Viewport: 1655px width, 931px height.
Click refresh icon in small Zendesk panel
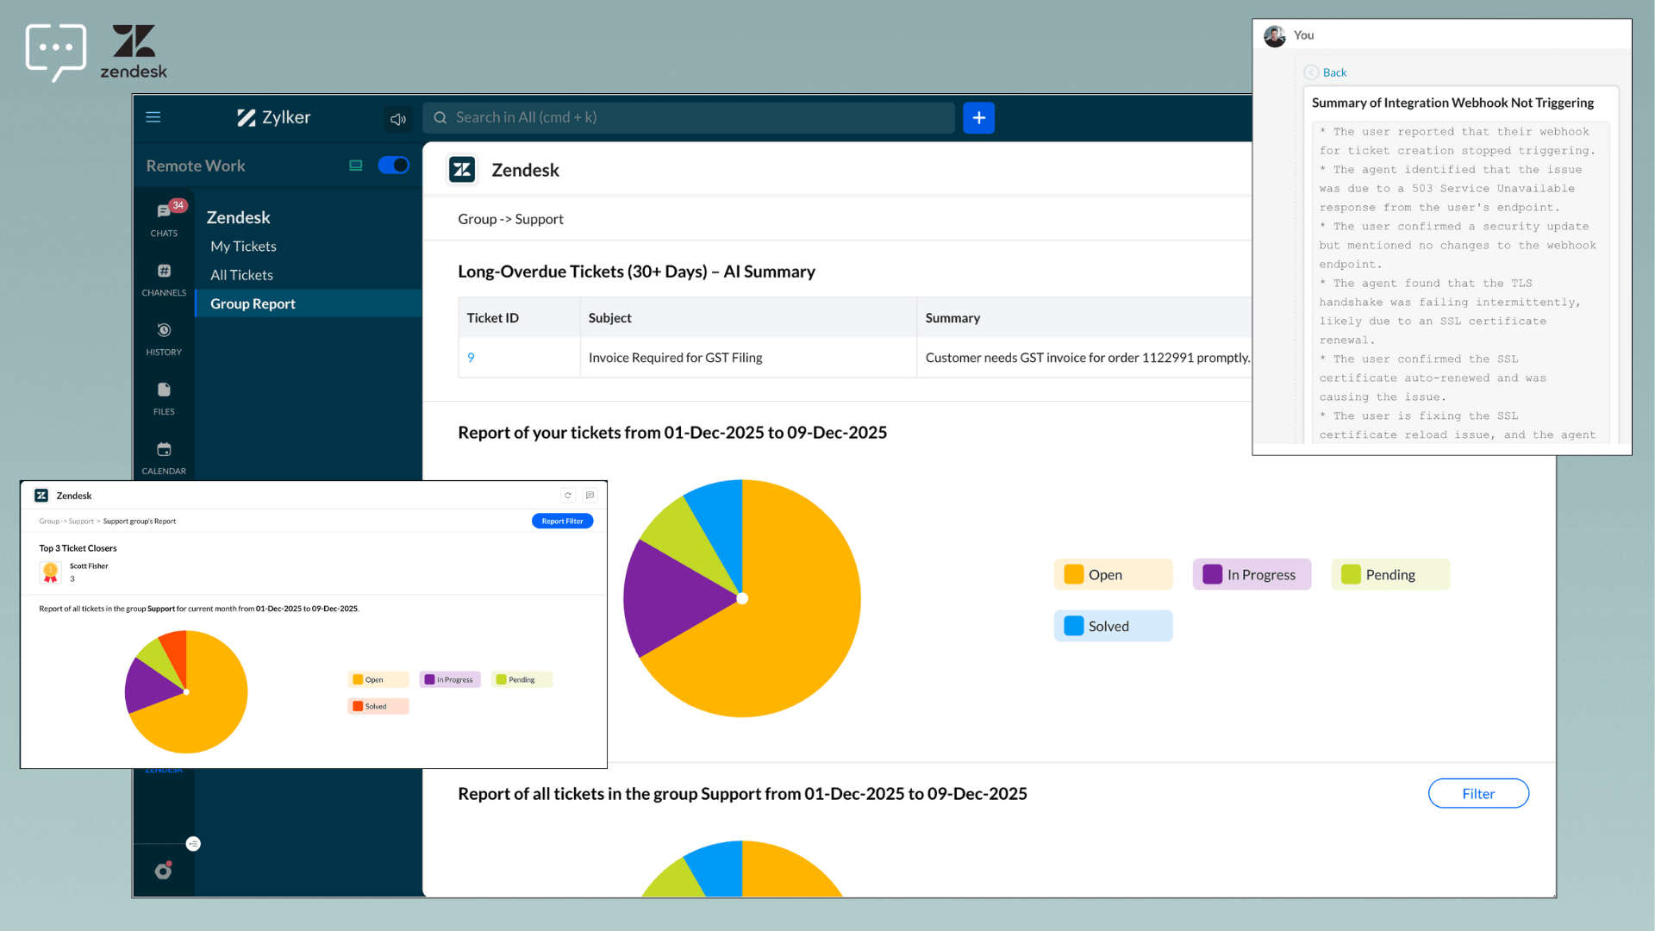(x=568, y=496)
